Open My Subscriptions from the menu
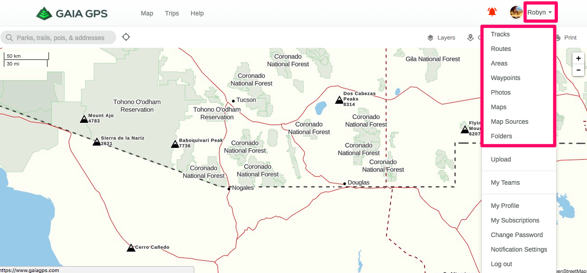This screenshot has width=587, height=273. (x=515, y=220)
